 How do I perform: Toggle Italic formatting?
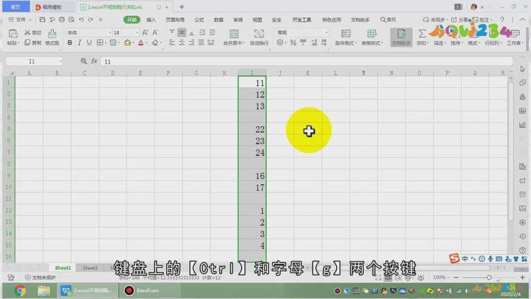79,43
